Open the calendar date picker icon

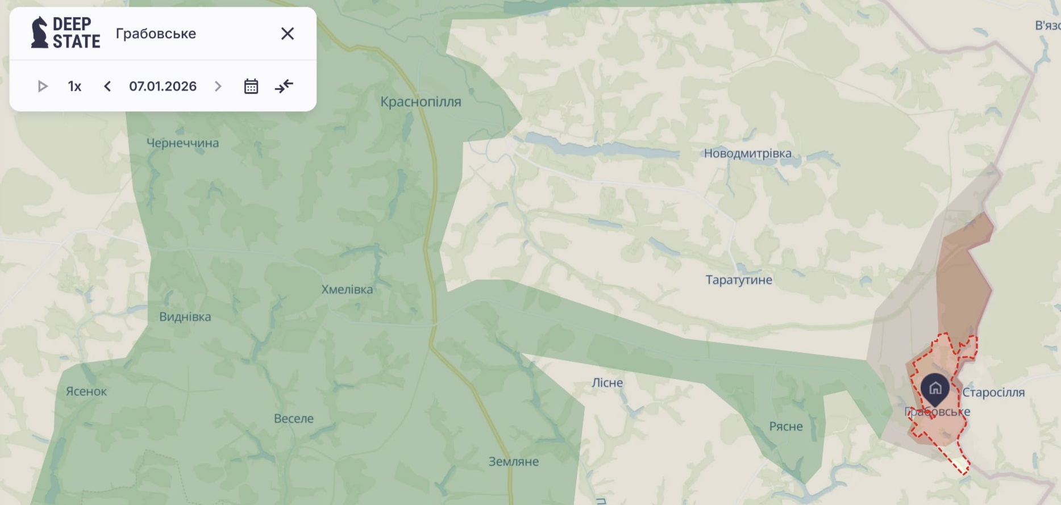pyautogui.click(x=251, y=86)
